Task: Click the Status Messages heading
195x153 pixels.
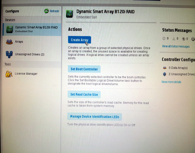Action: (x=177, y=30)
